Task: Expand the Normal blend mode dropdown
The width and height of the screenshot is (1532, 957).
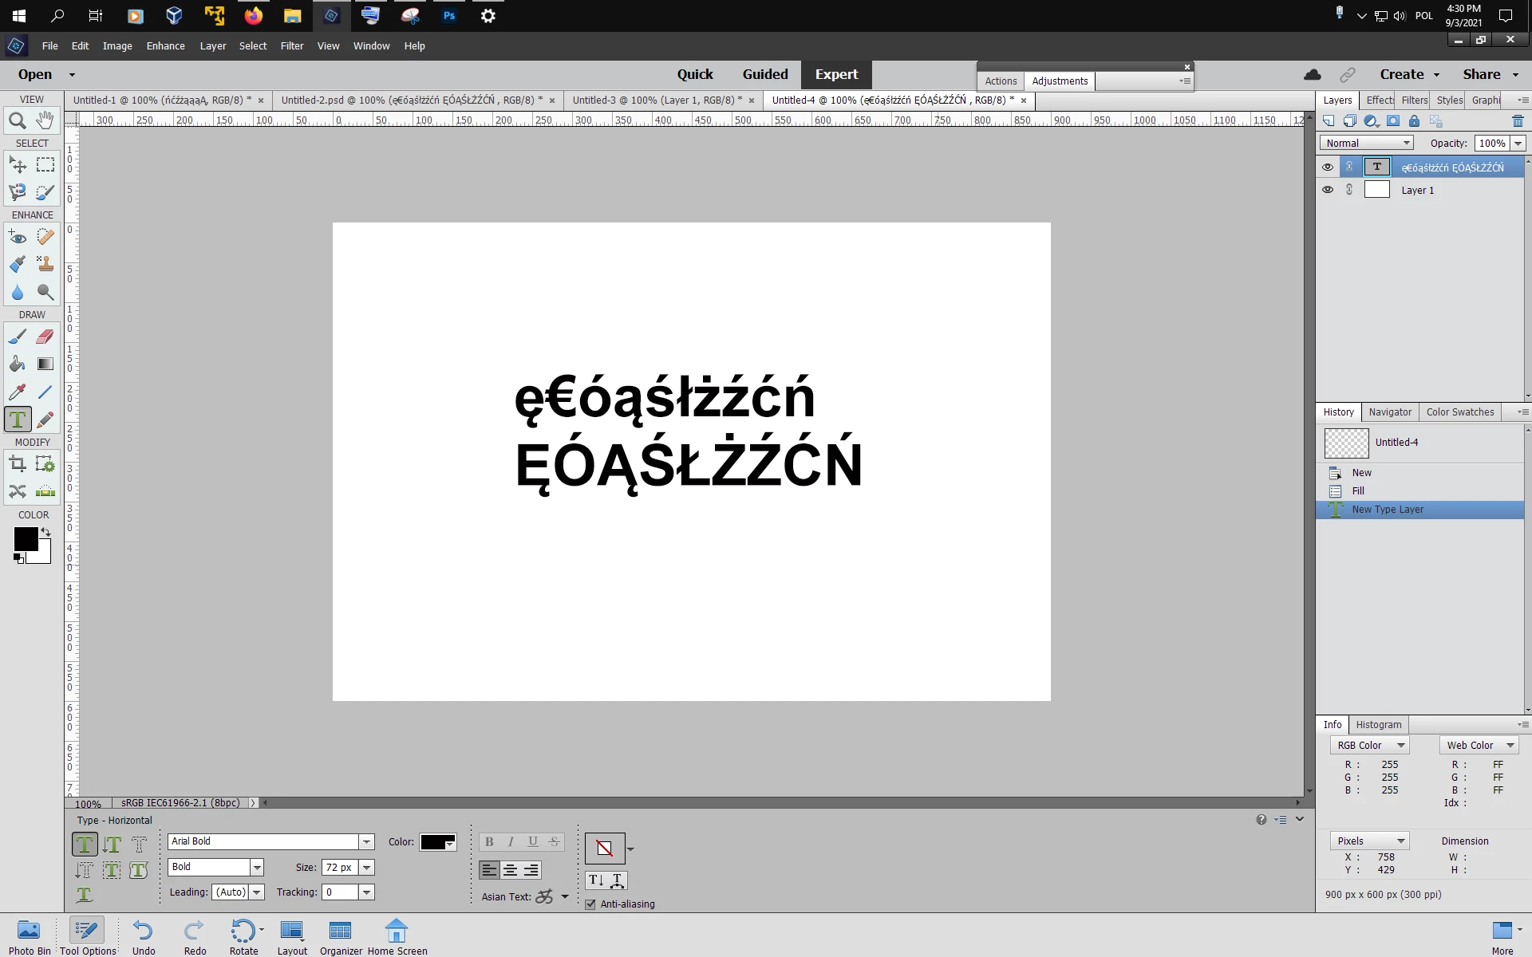Action: [1406, 144]
